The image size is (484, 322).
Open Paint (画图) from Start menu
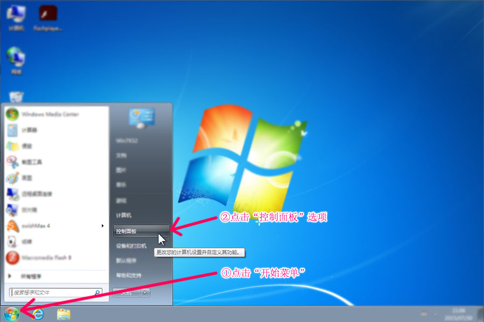click(x=56, y=178)
